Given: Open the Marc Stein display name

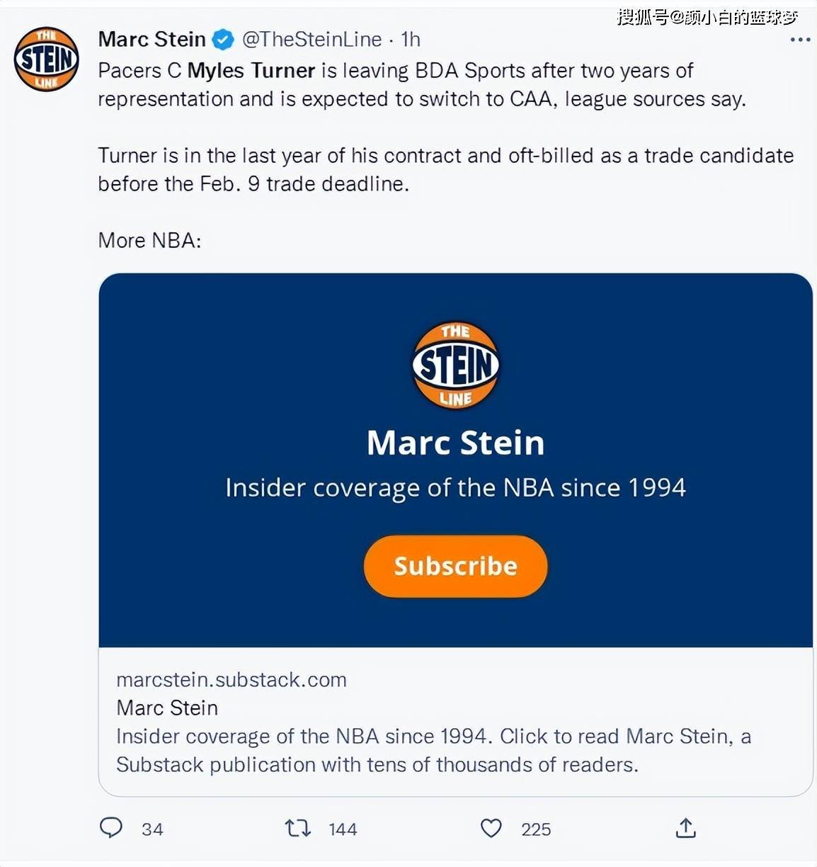Looking at the screenshot, I should 152,40.
